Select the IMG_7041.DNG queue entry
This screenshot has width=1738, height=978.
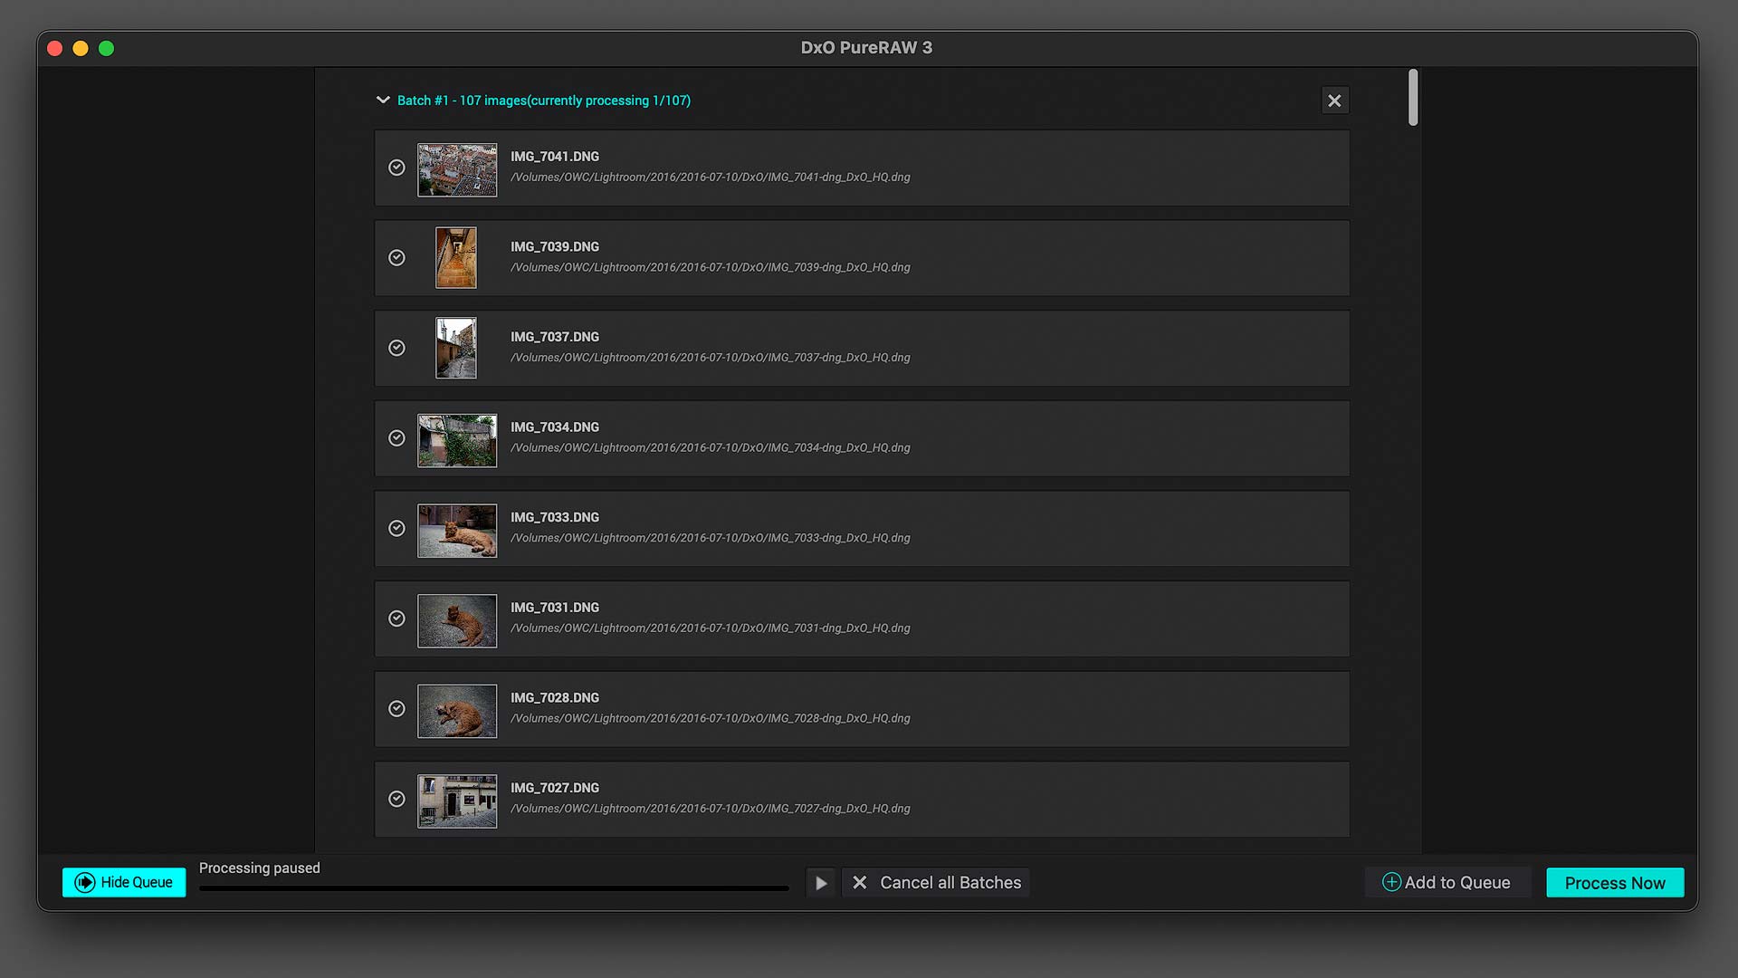click(860, 168)
